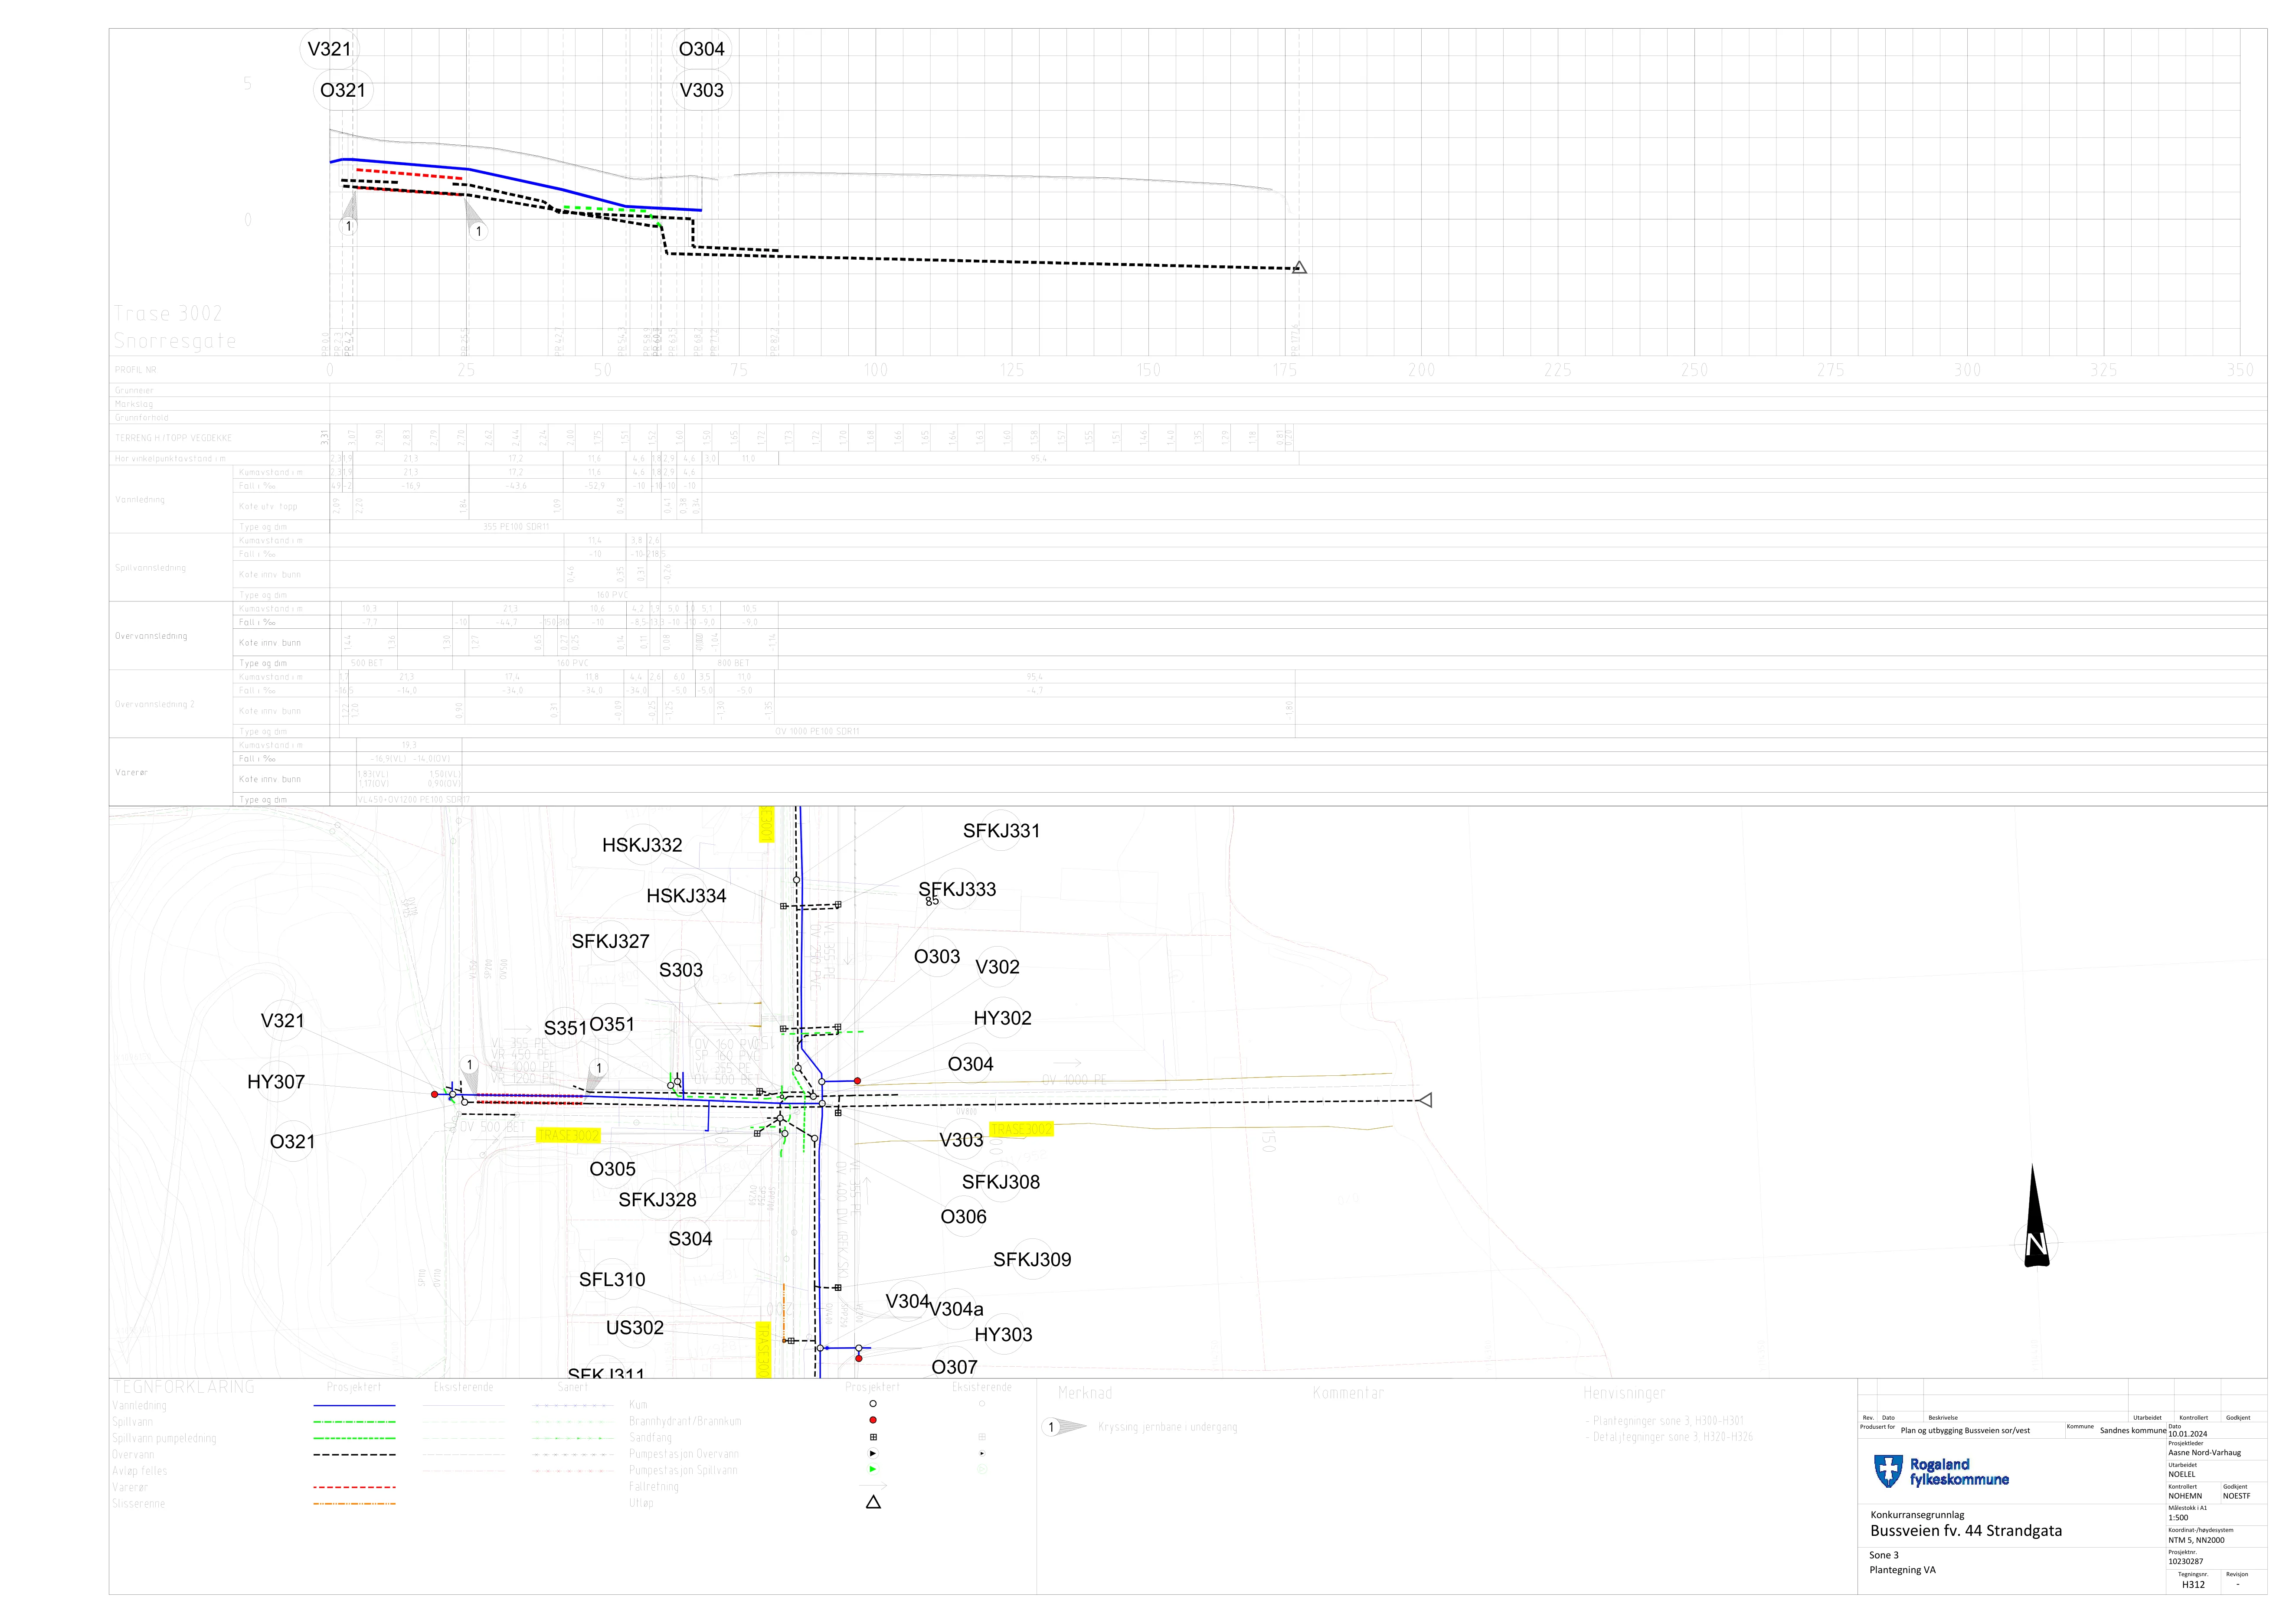This screenshot has height=1623, width=2296.
Task: Click the S351 label
Action: pos(565,1028)
